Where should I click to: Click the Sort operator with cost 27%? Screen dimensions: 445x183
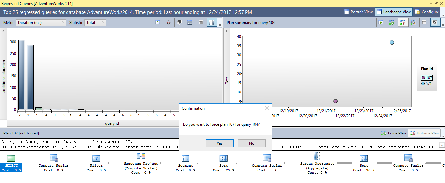click(x=224, y=163)
